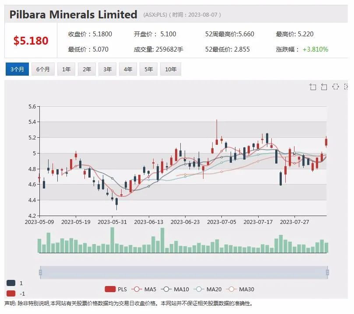Switch to the 6个月 range tab

[43, 69]
